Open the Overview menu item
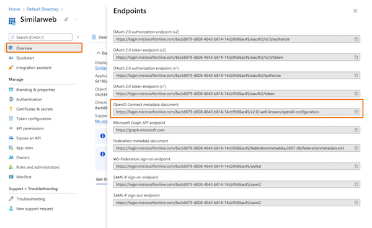The width and height of the screenshot is (372, 228). tap(45, 48)
